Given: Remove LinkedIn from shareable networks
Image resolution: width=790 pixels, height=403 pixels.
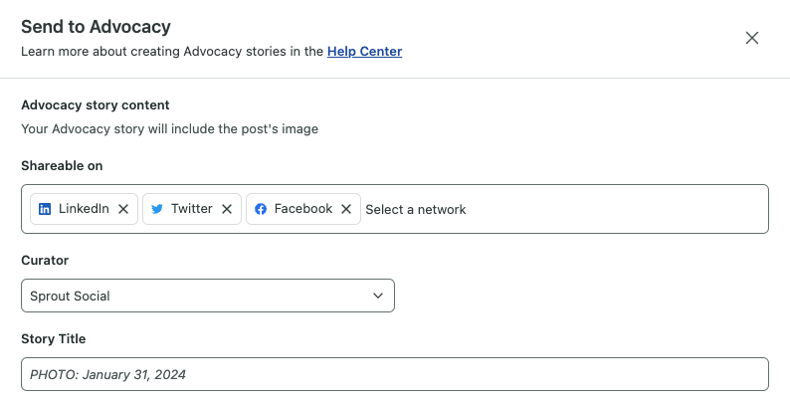Looking at the screenshot, I should [x=123, y=209].
